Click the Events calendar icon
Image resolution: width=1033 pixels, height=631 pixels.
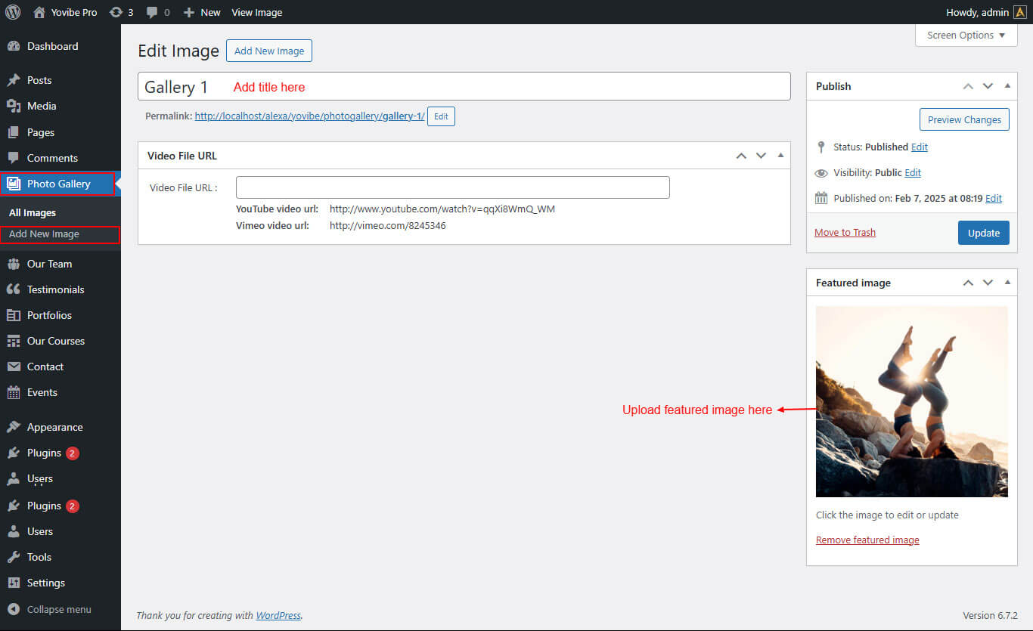point(14,392)
